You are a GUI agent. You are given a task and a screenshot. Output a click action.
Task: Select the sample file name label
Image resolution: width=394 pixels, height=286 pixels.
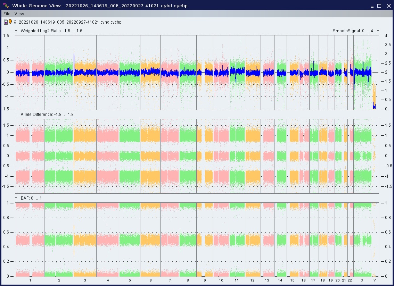(70, 22)
